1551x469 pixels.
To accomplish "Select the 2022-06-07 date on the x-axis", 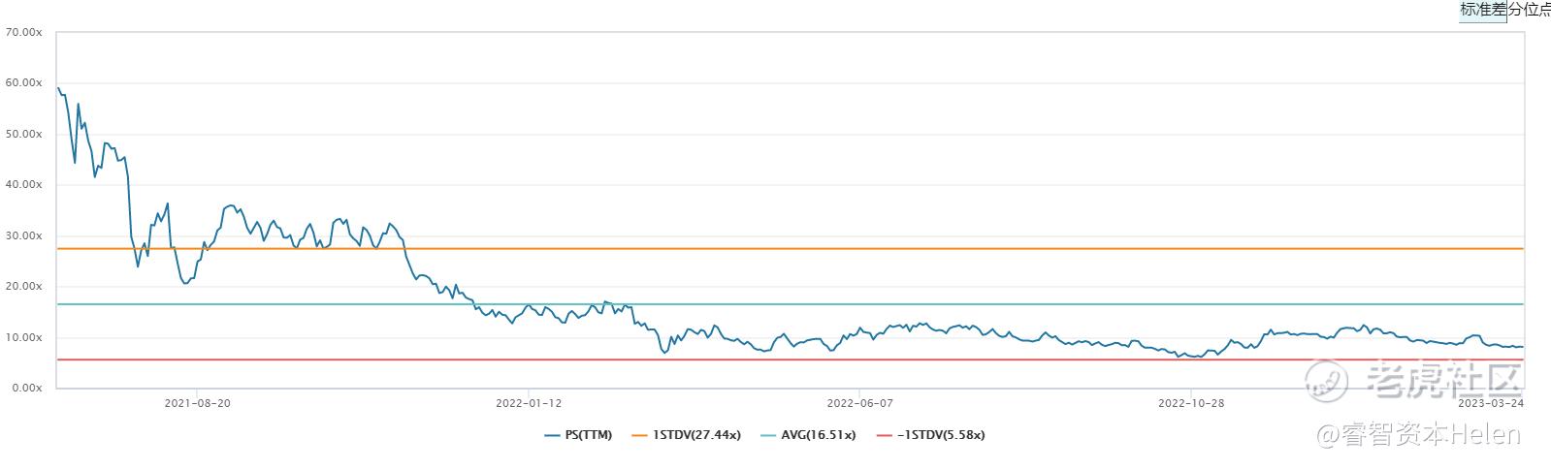I will click(x=859, y=403).
